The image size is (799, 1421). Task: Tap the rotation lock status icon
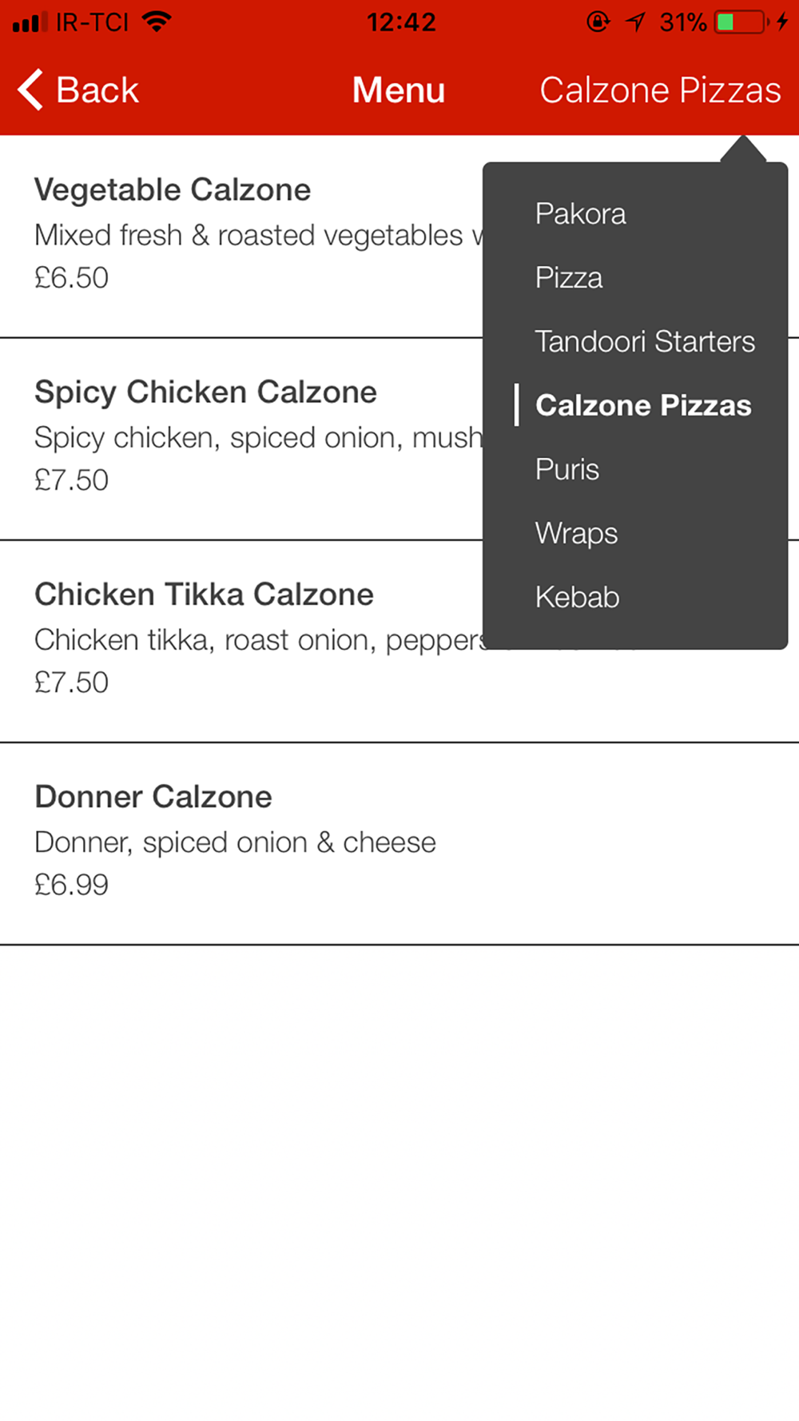click(x=598, y=22)
